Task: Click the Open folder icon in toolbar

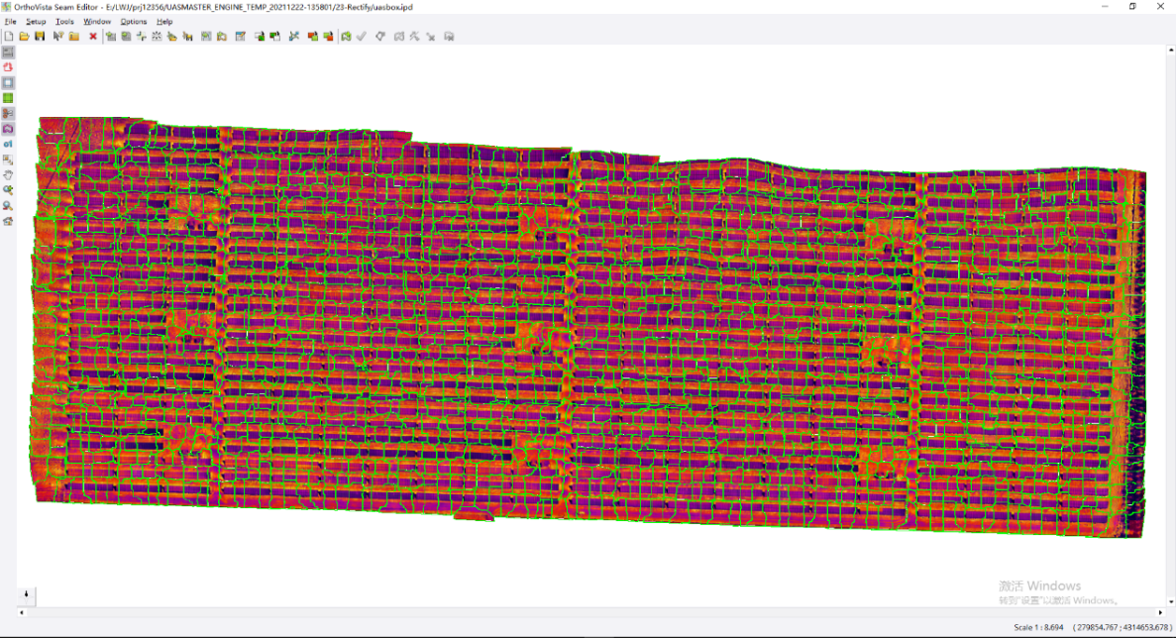Action: coord(24,37)
